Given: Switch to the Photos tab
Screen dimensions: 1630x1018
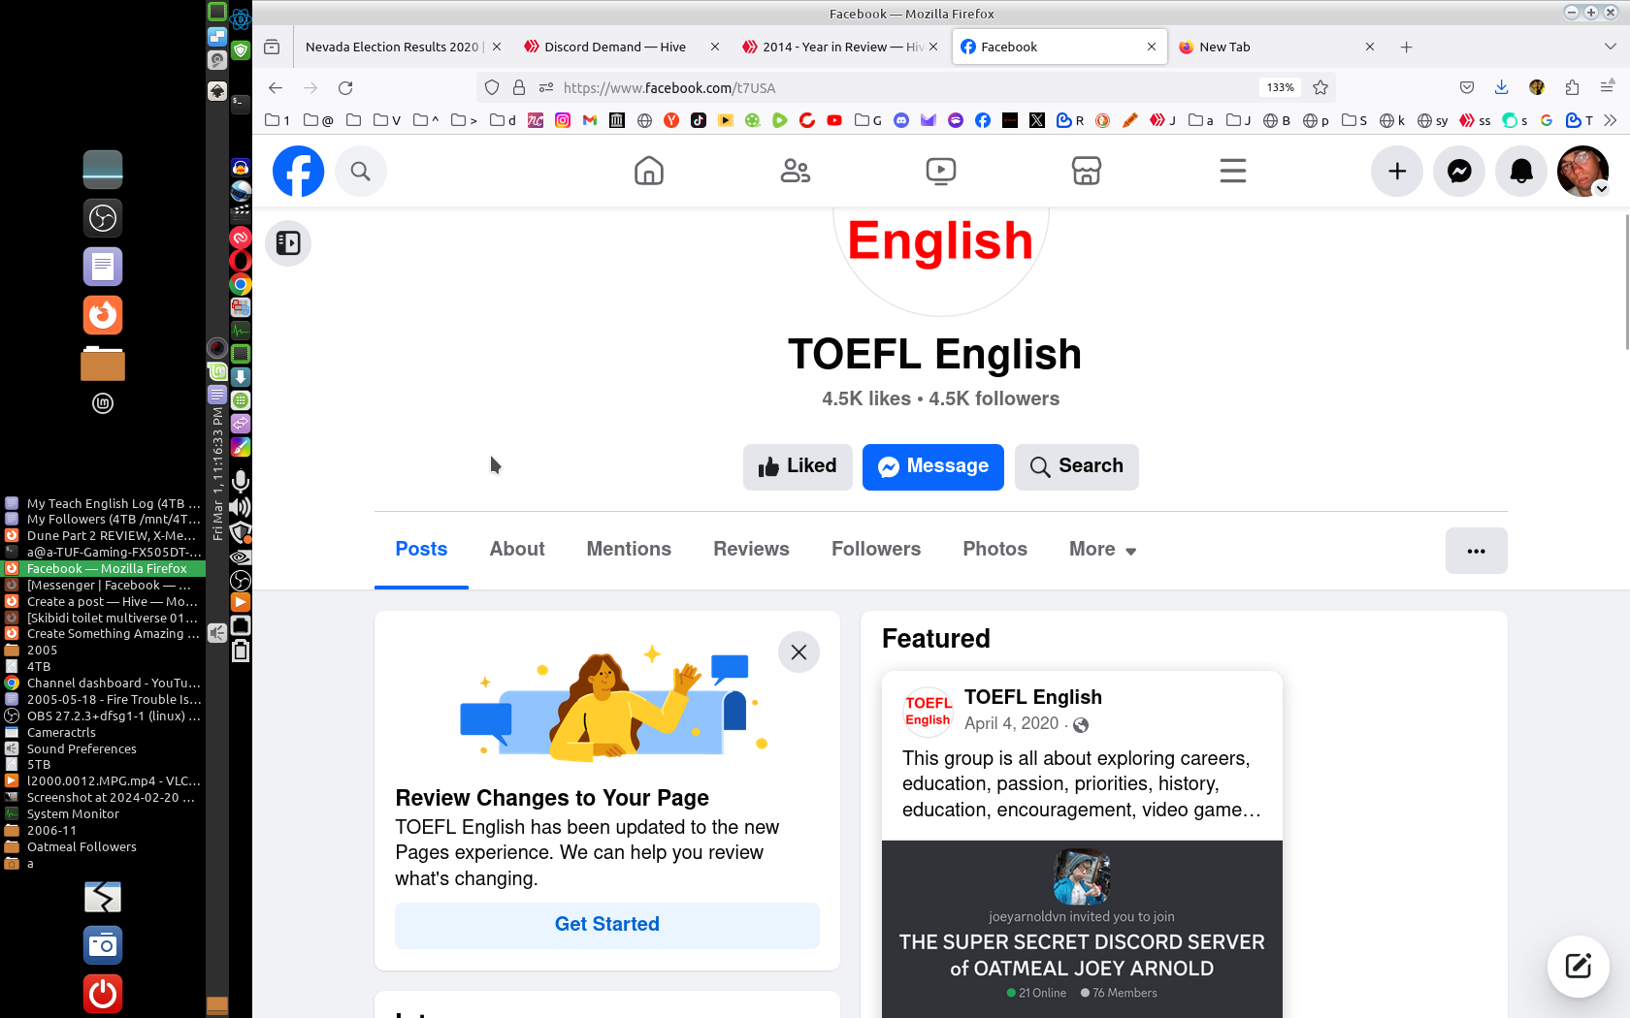Looking at the screenshot, I should 994,550.
